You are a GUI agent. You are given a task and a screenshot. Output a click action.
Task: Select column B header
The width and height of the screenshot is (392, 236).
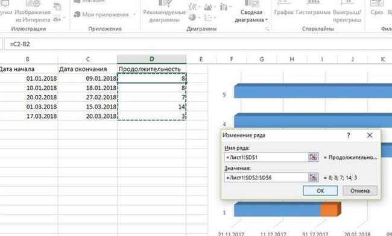click(28, 59)
